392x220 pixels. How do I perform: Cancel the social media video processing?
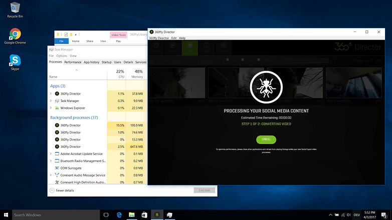[266, 139]
